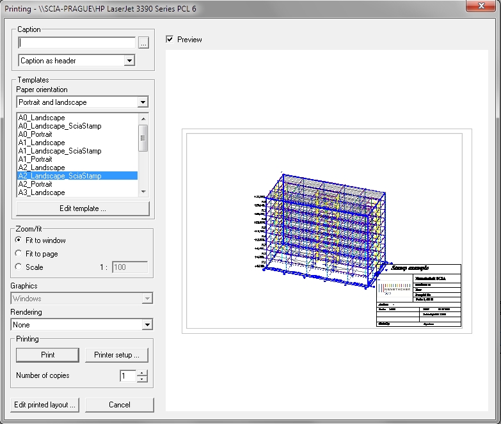Choose the Fit to page radio button
The image size is (501, 424).
[x=19, y=254]
